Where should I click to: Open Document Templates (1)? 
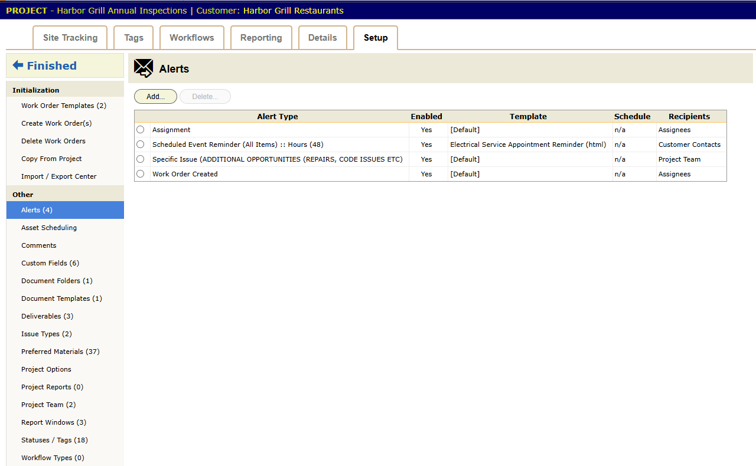click(x=61, y=298)
